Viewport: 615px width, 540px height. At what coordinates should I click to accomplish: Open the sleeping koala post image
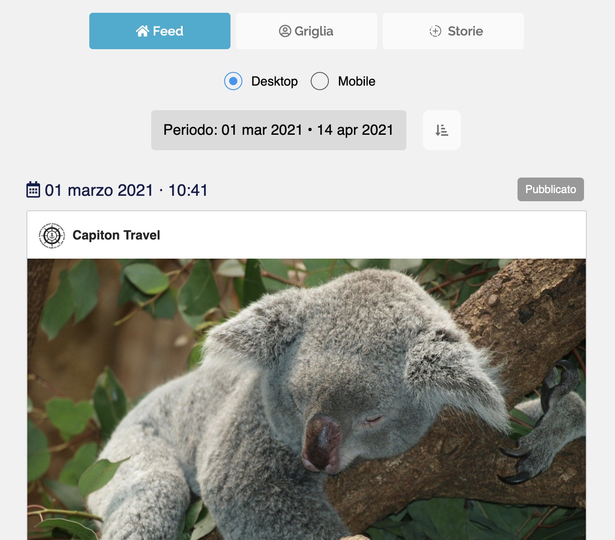[307, 399]
